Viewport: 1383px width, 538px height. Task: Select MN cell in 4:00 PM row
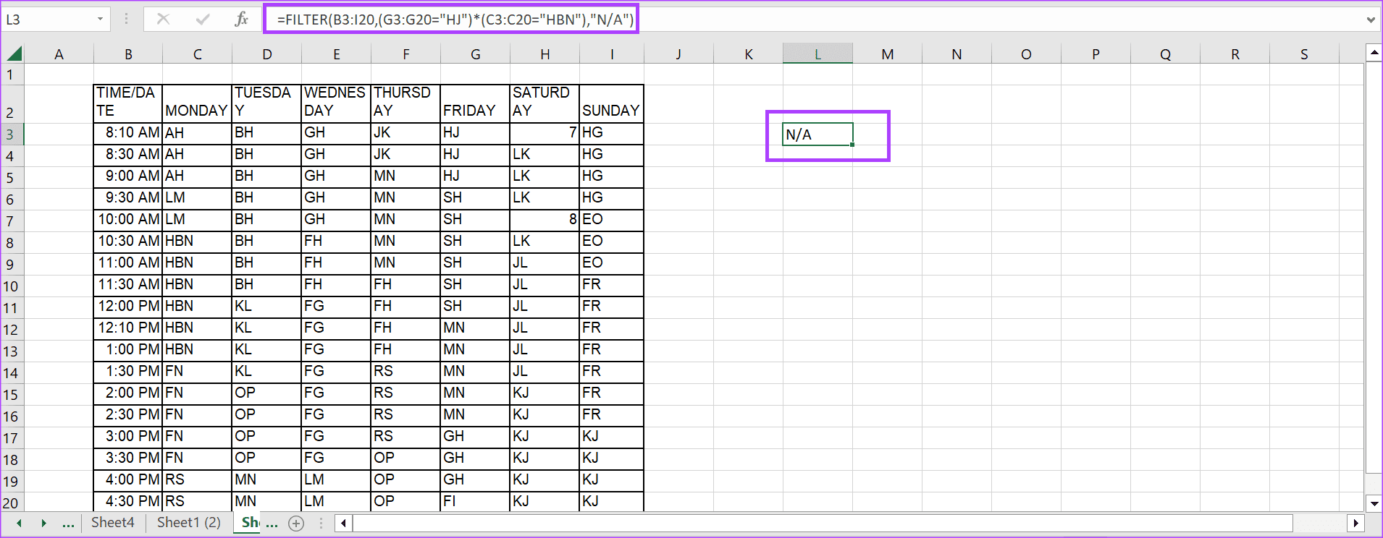[266, 480]
